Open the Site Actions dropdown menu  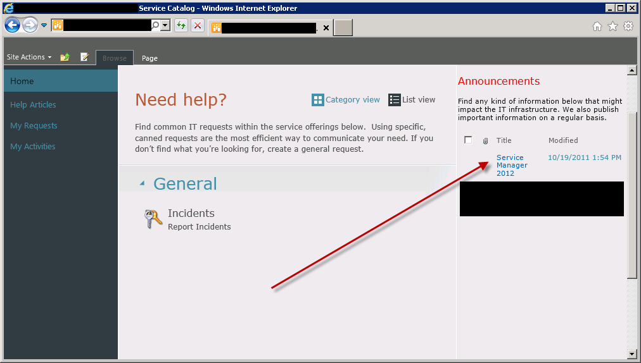click(x=29, y=57)
